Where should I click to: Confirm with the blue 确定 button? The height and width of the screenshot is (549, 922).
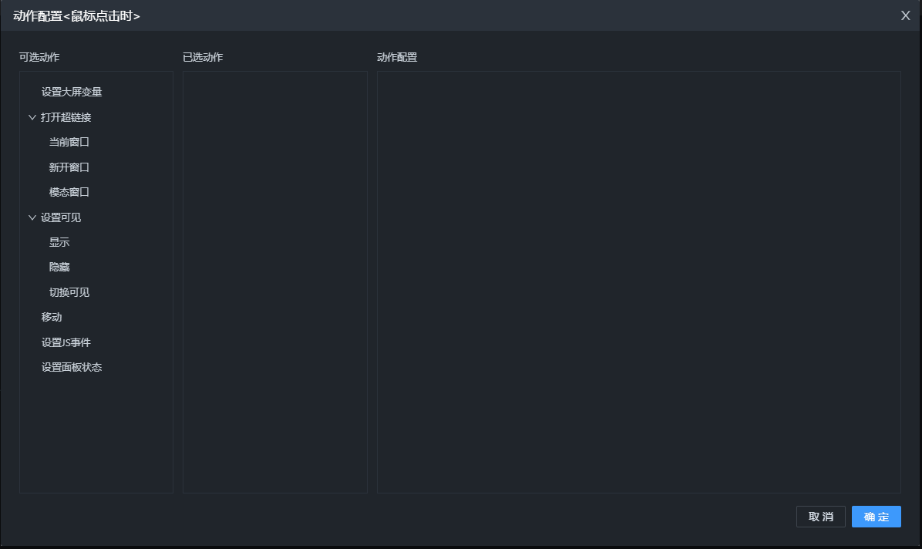coord(876,517)
